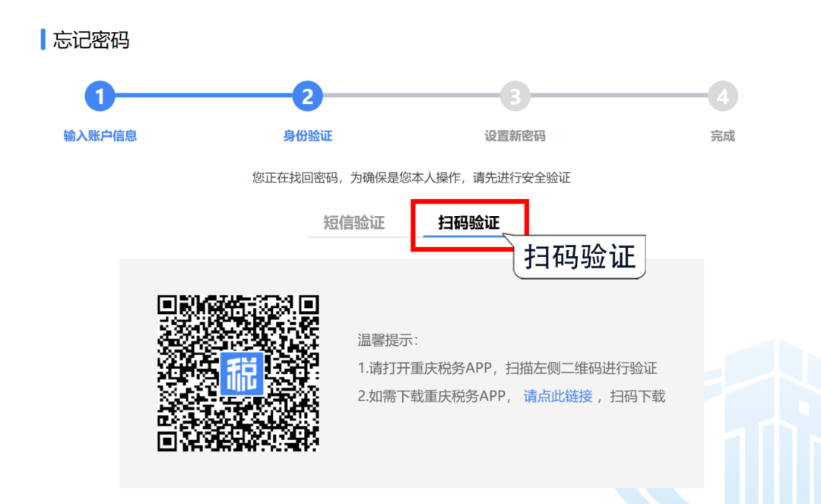The image size is (821, 504).
Task: Select the gray step 3 circle
Action: pyautogui.click(x=515, y=97)
